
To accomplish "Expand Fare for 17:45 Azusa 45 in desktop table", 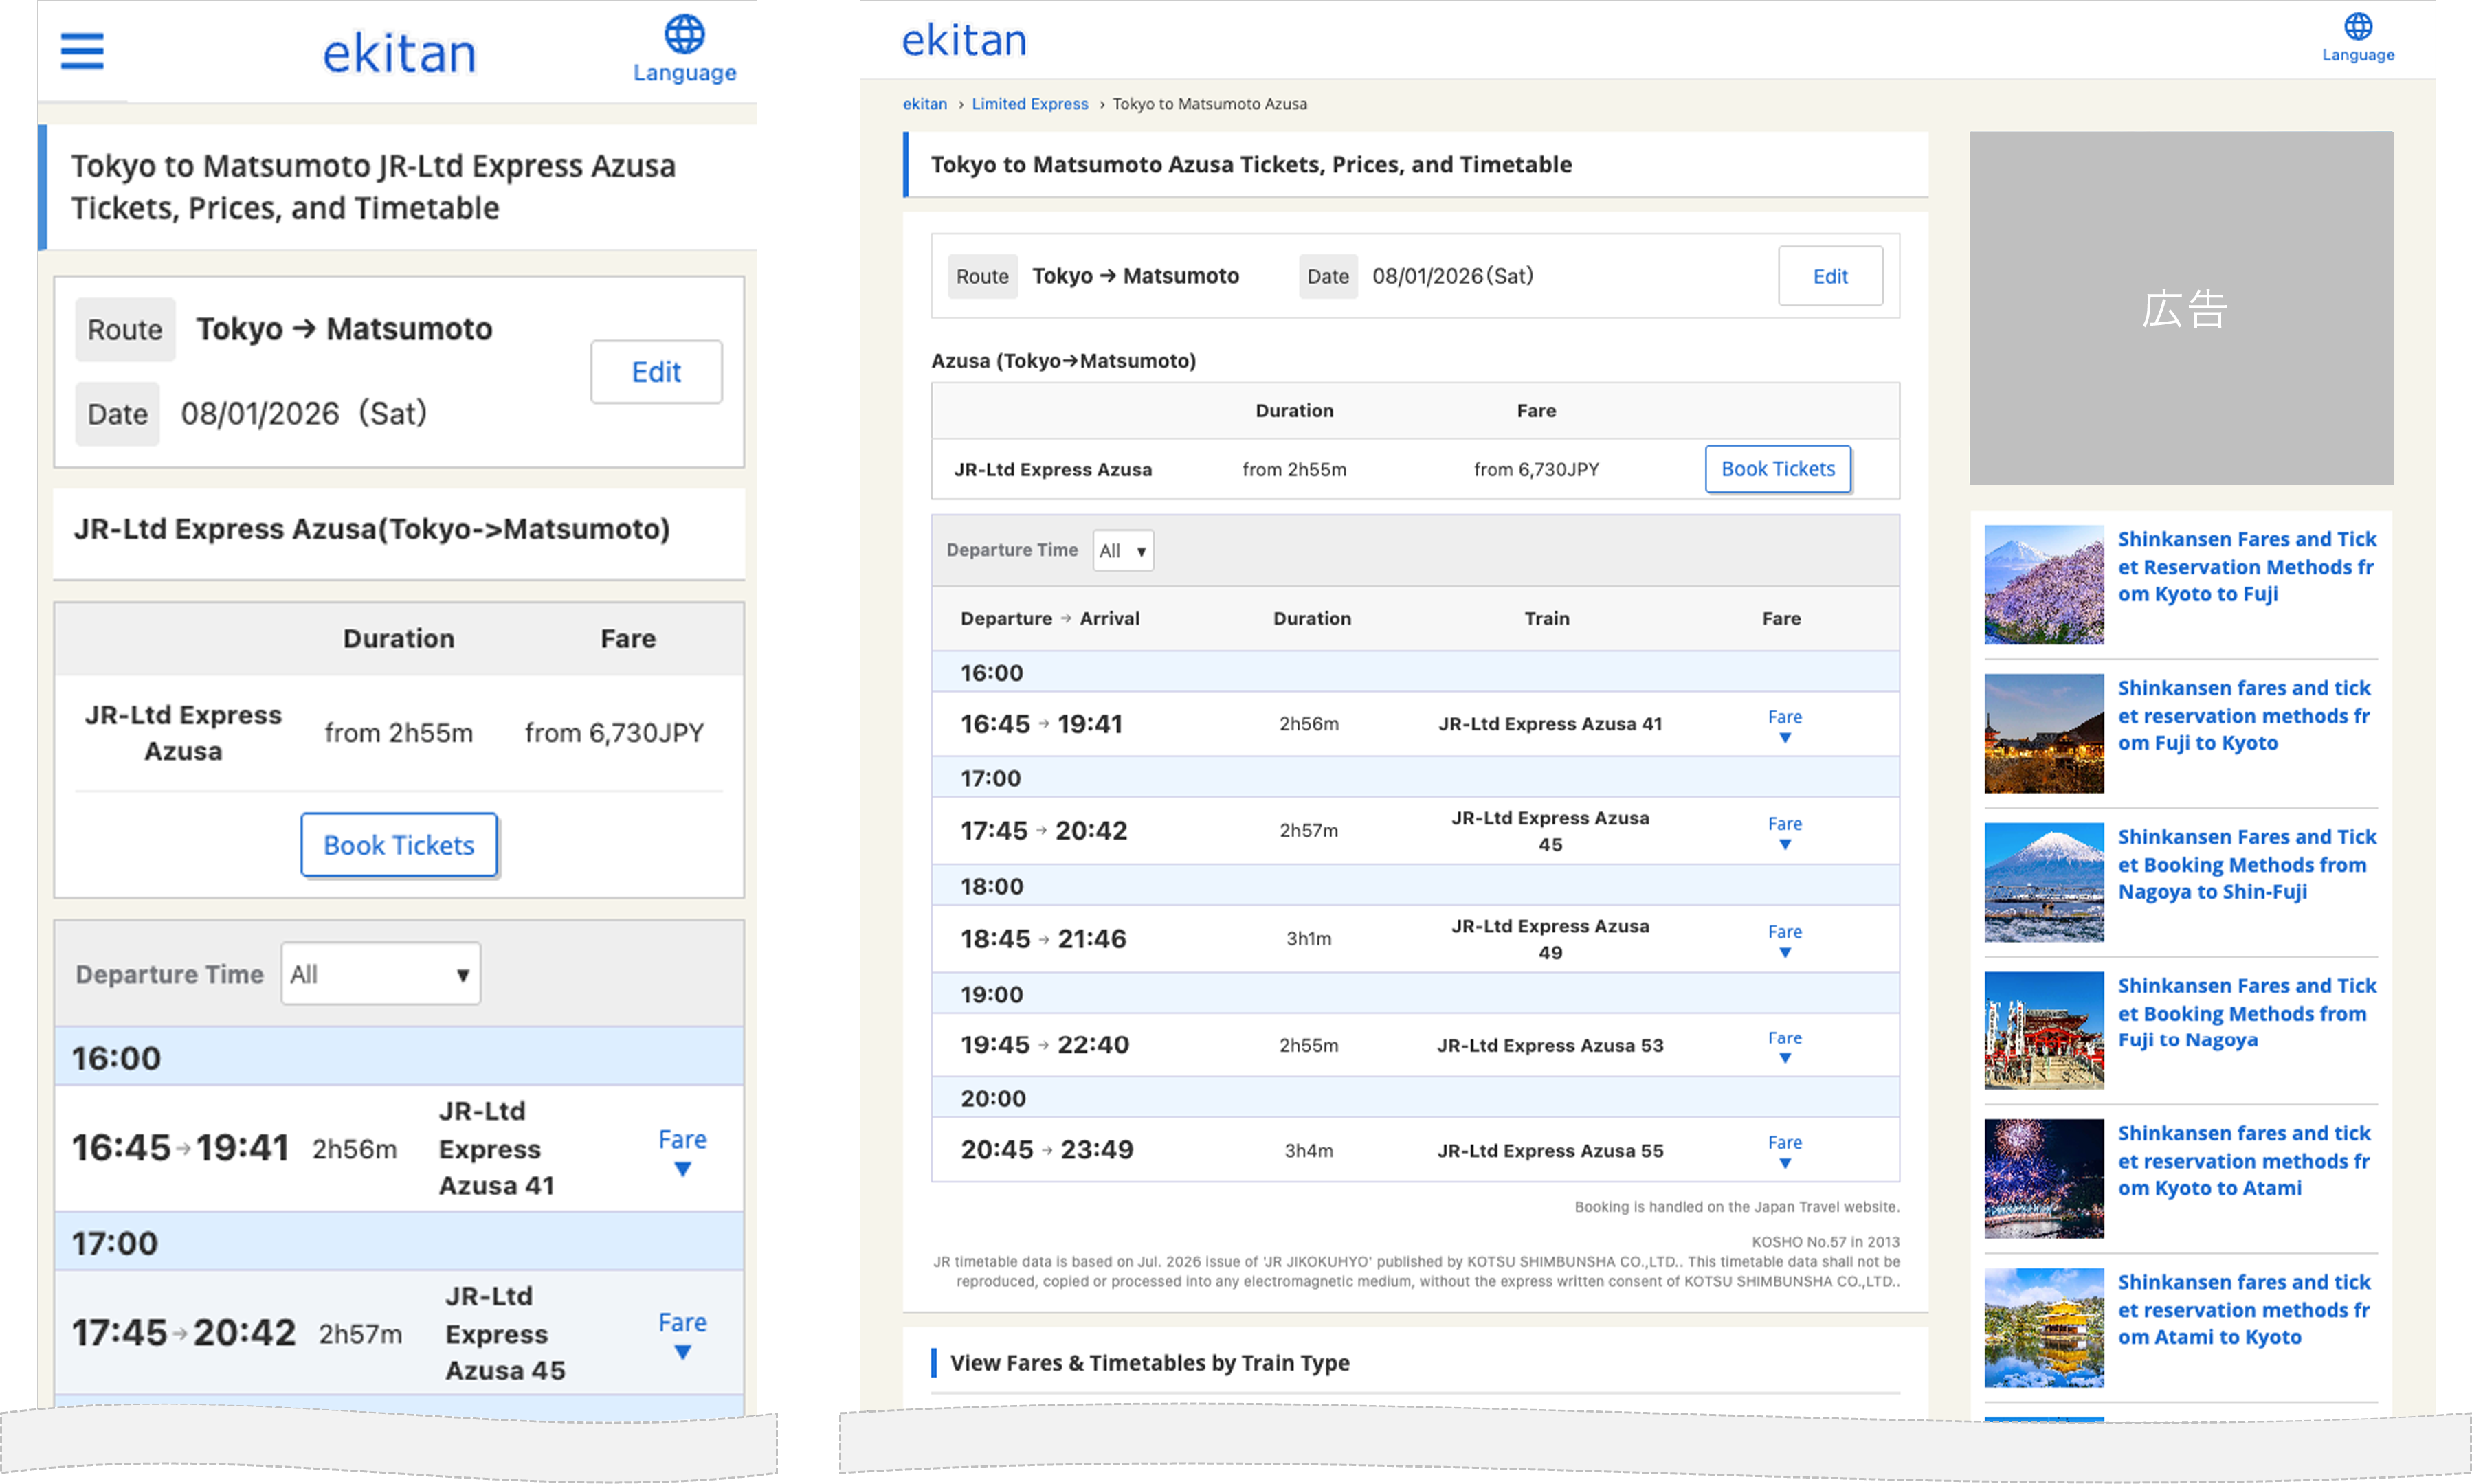I will point(1785,831).
